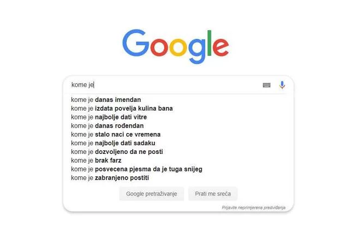Click the on-screen keyboard icon
Screen dimensions: 337x242
tap(267, 85)
